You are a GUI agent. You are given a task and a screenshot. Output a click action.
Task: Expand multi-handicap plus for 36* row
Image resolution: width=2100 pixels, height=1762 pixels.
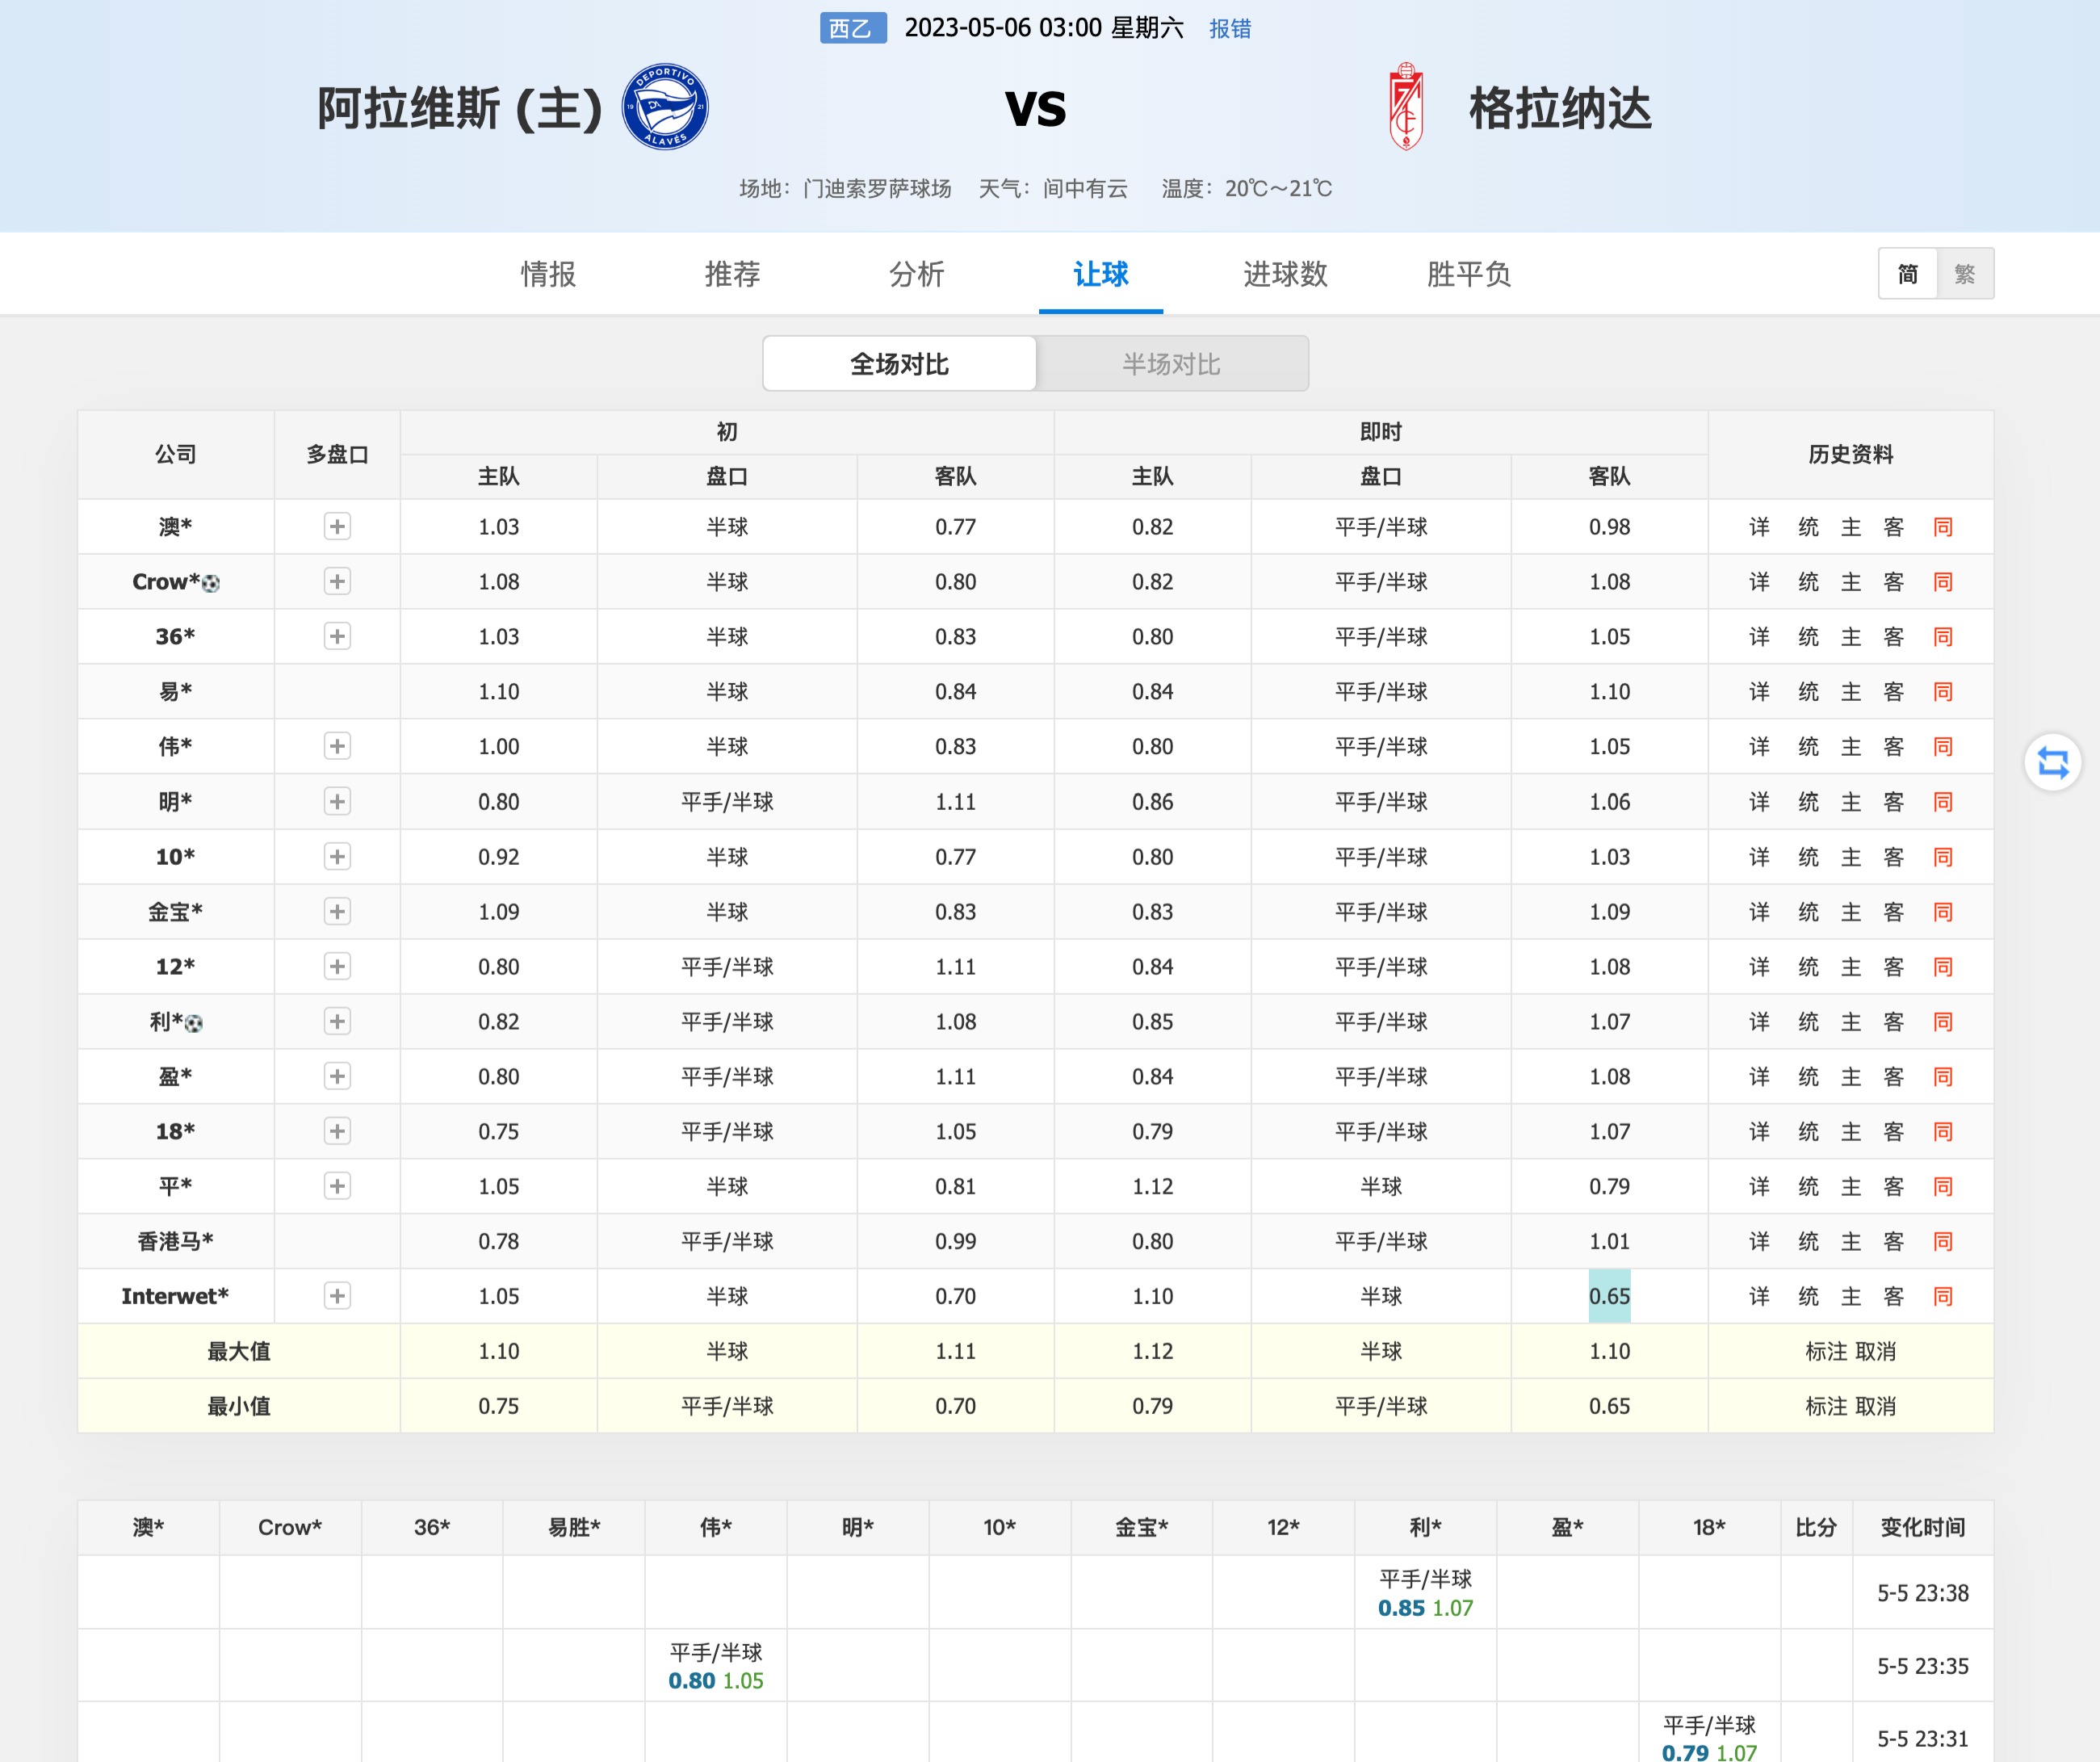pos(337,637)
